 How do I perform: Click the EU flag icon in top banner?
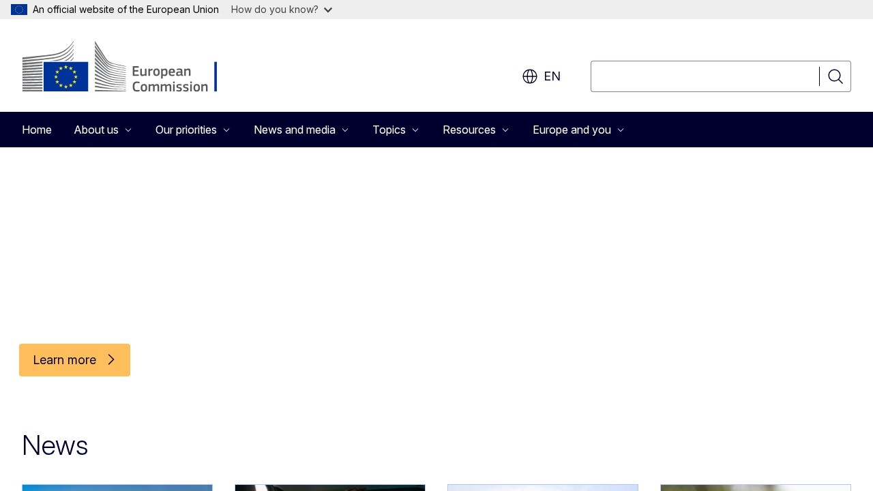pyautogui.click(x=19, y=10)
